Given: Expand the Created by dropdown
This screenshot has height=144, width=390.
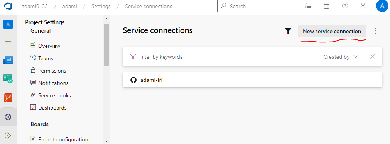Looking at the screenshot, I should 341,57.
